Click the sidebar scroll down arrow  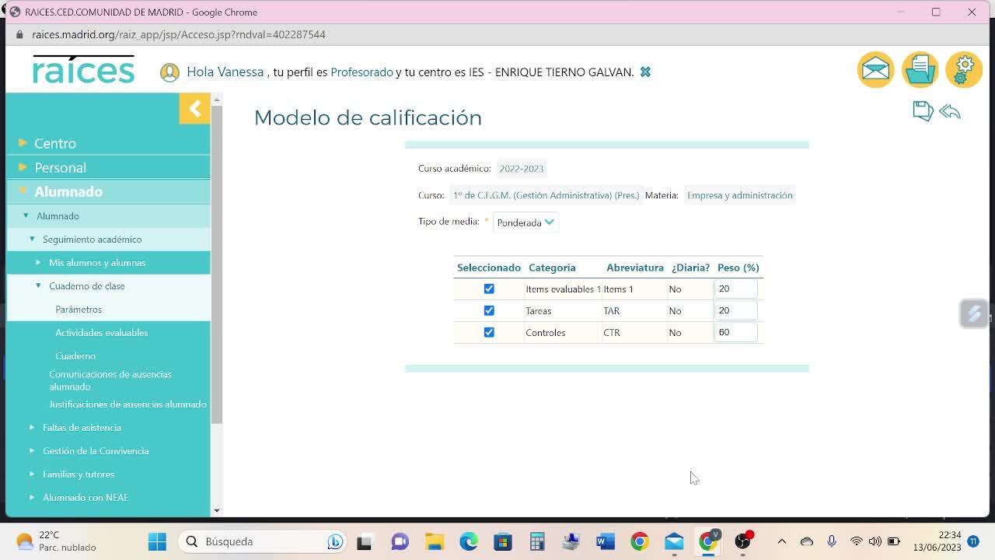point(217,510)
